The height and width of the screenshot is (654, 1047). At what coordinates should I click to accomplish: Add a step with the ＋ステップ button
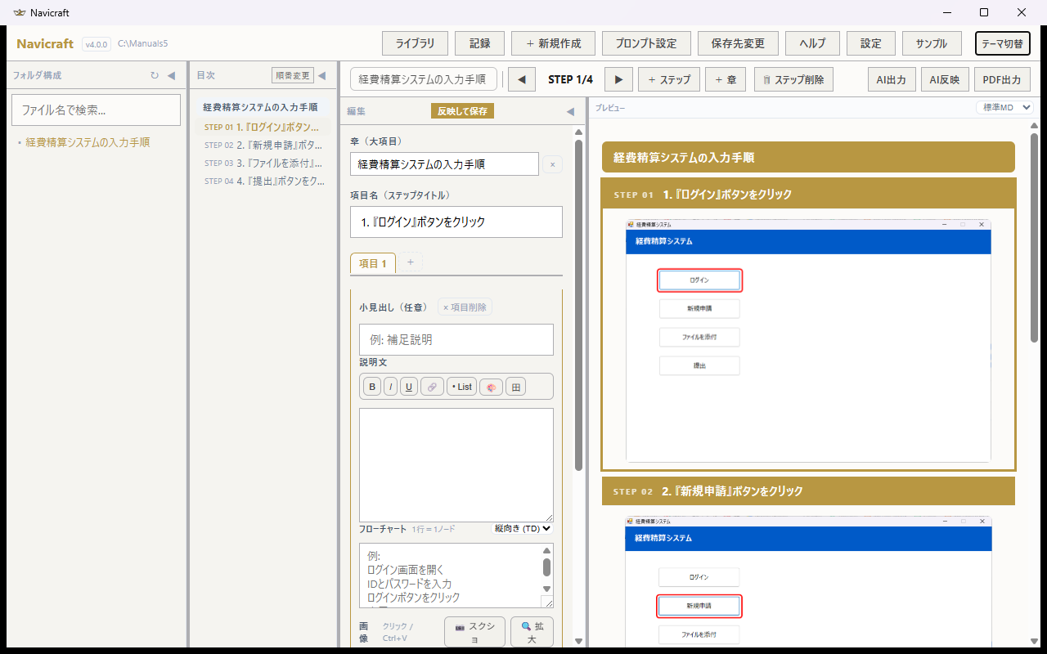pyautogui.click(x=669, y=79)
